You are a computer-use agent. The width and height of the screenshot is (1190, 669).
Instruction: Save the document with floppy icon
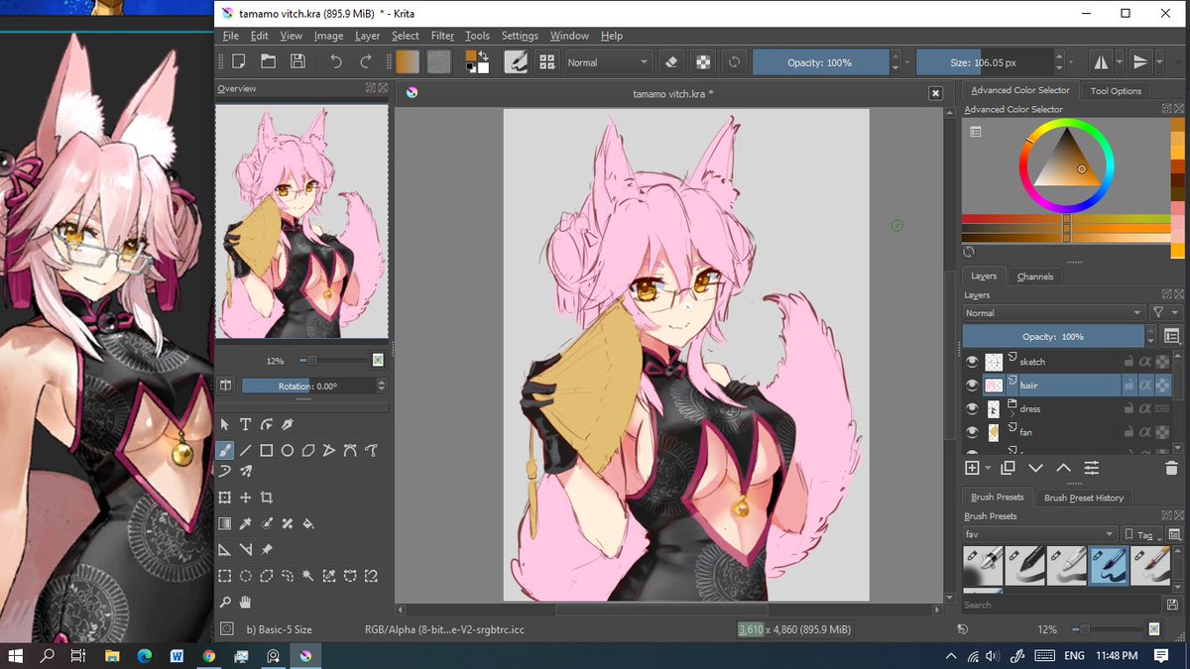(x=297, y=61)
